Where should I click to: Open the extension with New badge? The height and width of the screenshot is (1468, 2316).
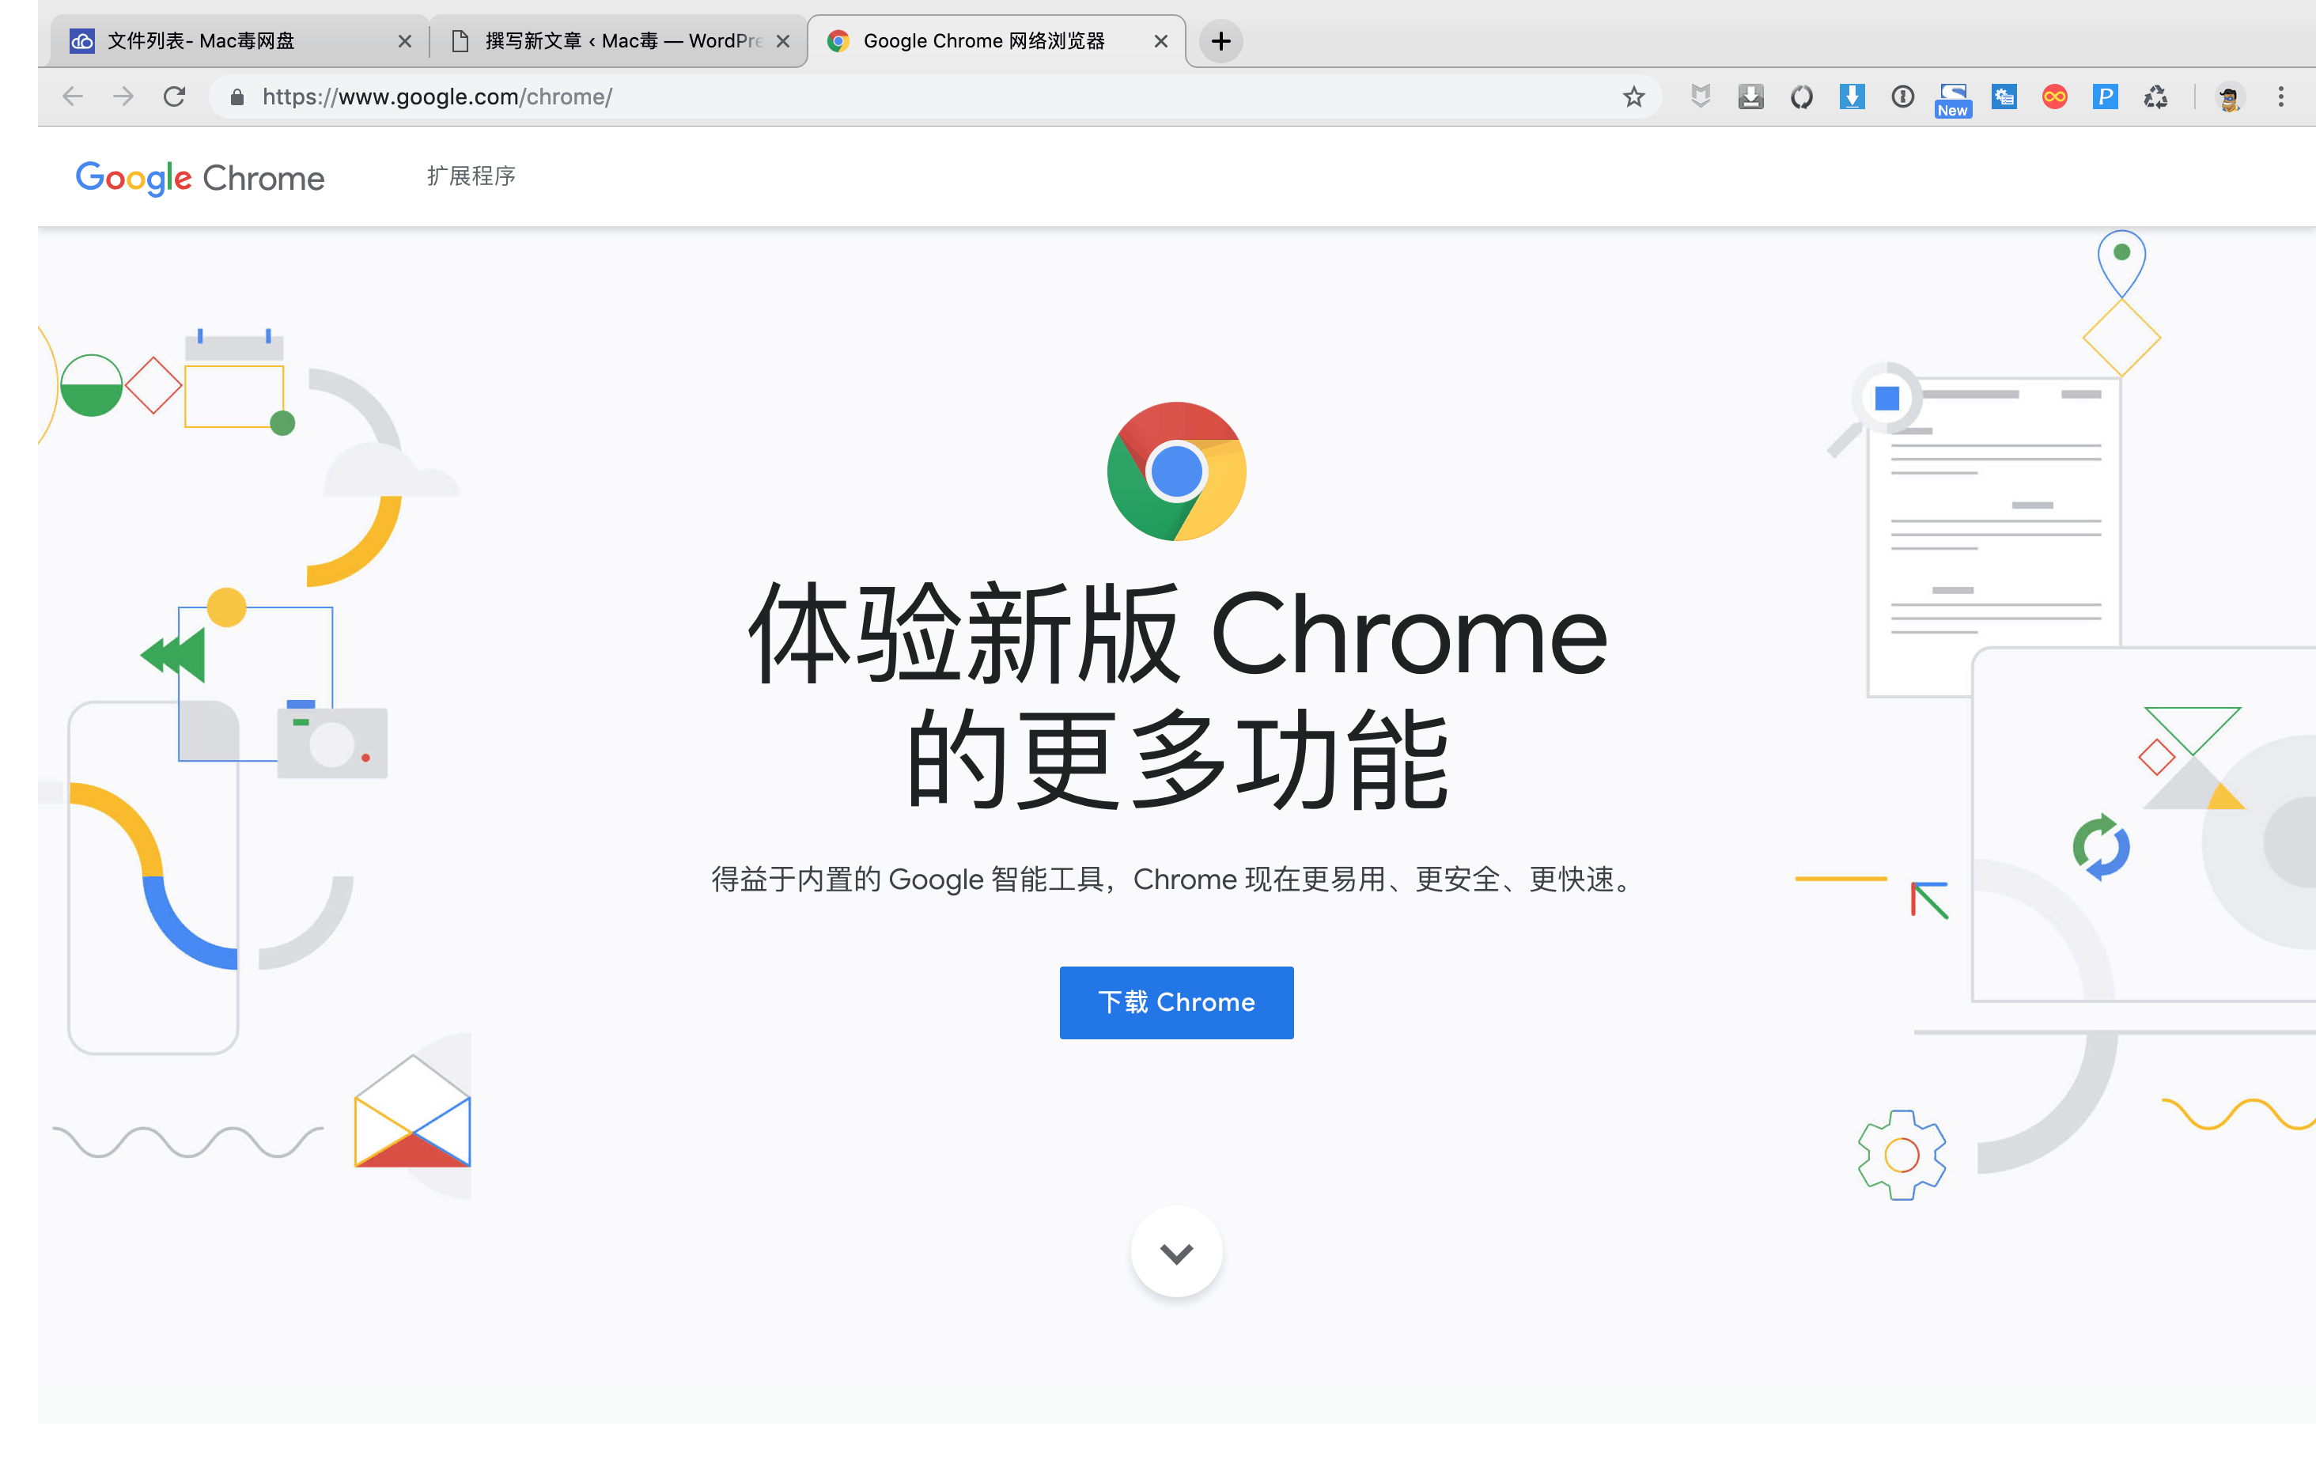pos(1952,98)
